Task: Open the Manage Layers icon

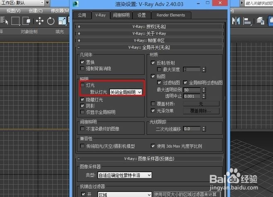Action: coord(261,21)
